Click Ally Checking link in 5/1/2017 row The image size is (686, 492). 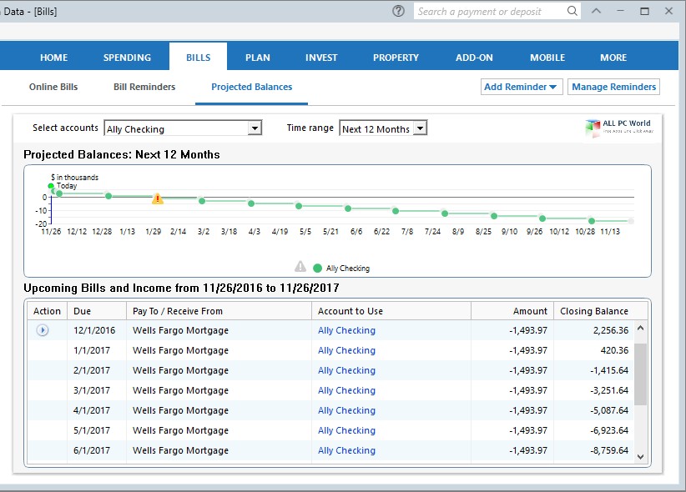(346, 430)
